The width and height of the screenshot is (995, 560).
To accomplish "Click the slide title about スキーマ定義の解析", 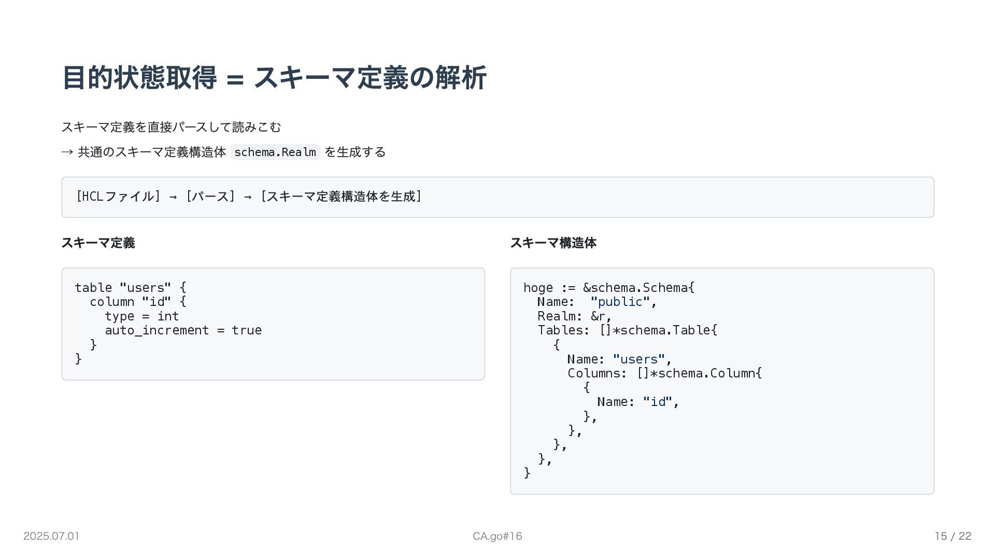I will pyautogui.click(x=274, y=78).
